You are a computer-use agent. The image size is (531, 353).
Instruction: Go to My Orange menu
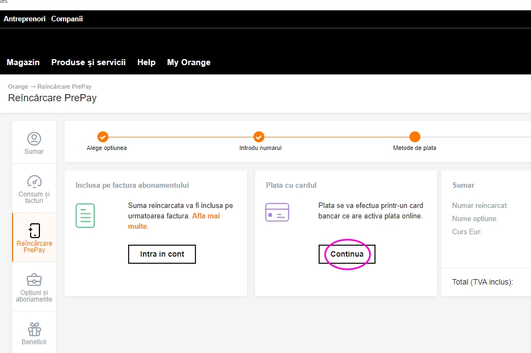[x=188, y=62]
